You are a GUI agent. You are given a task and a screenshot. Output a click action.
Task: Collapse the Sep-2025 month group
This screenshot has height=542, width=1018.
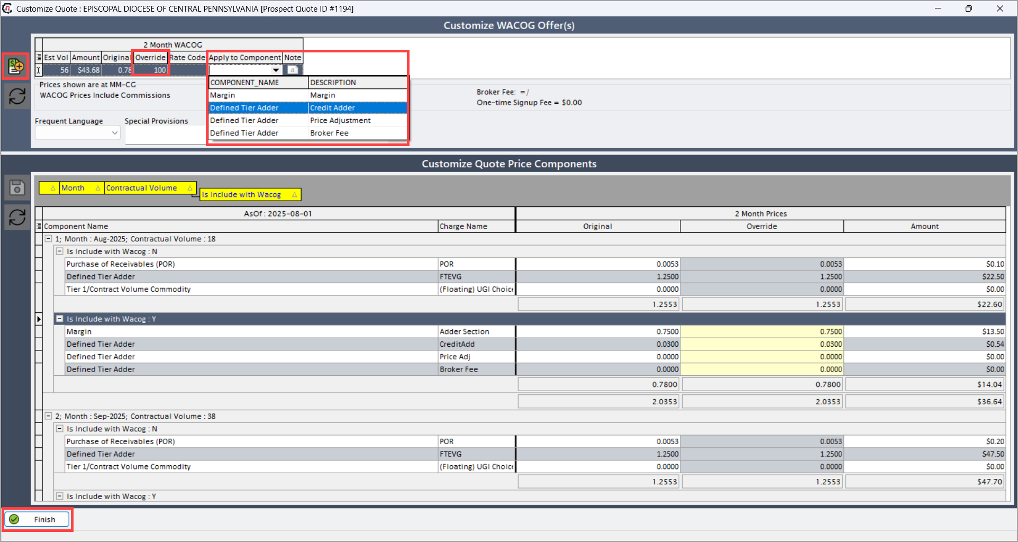(48, 416)
